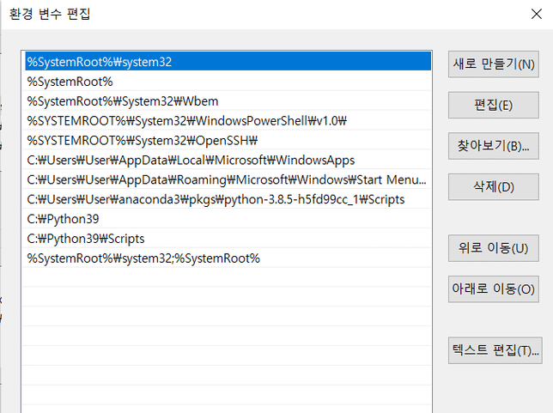
Task: Open 찾아보기(B)... to browse for a folder
Action: (x=494, y=146)
